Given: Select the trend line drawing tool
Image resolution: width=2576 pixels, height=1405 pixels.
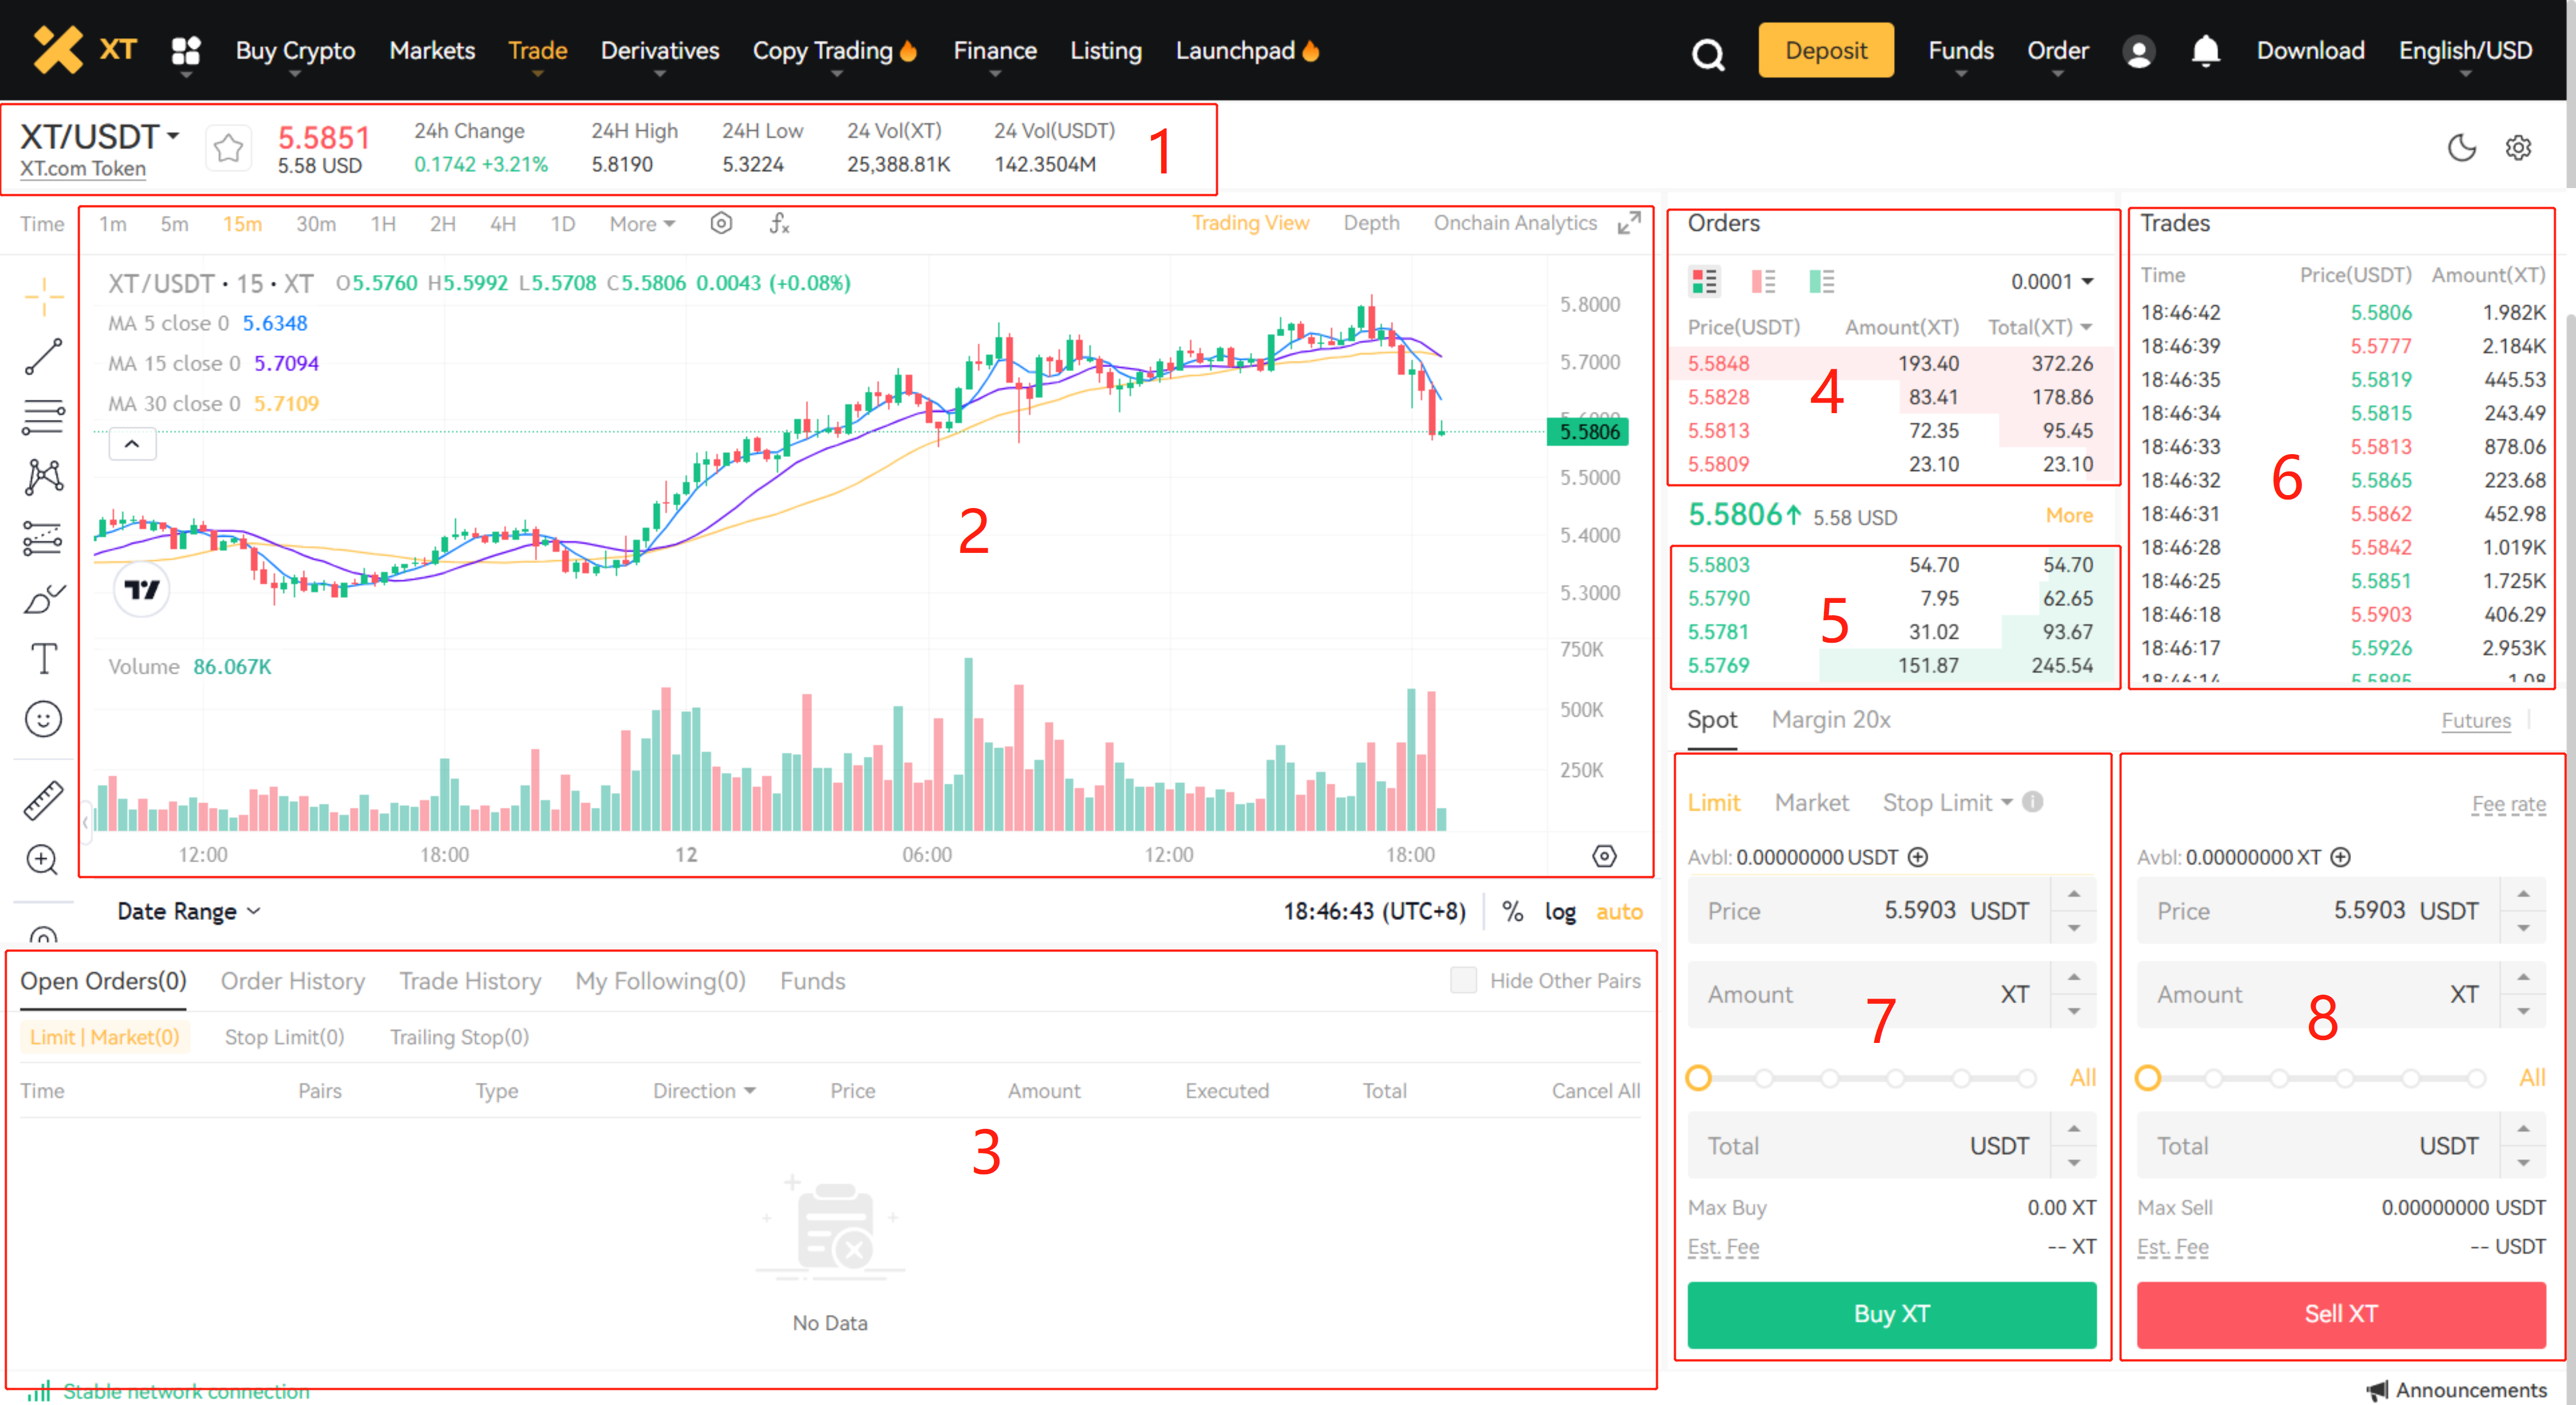Looking at the screenshot, I should (43, 356).
